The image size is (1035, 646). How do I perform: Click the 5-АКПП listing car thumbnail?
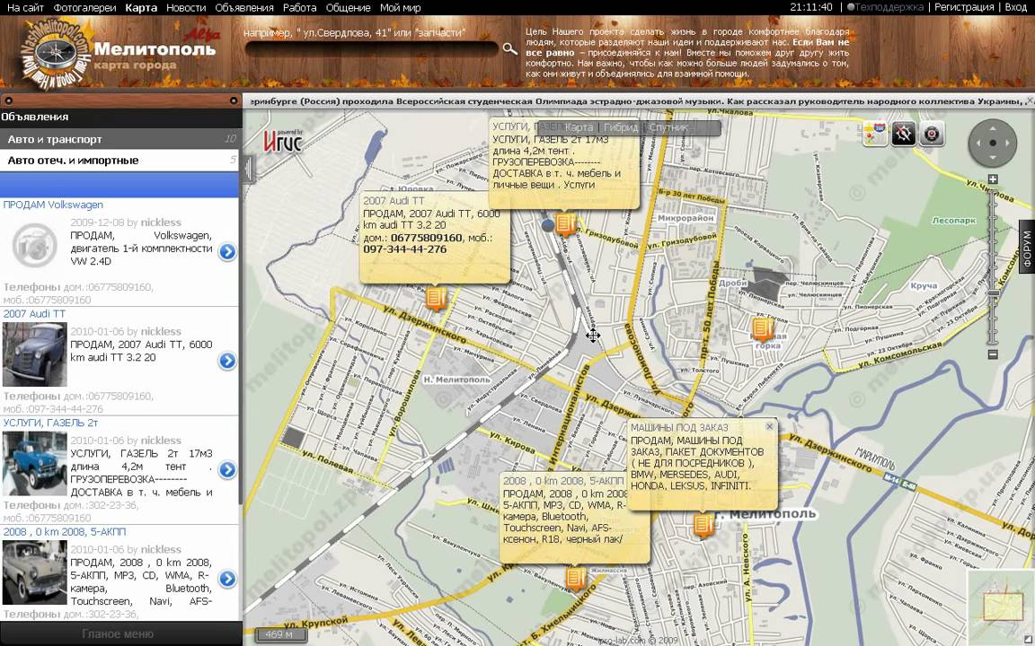[35, 572]
